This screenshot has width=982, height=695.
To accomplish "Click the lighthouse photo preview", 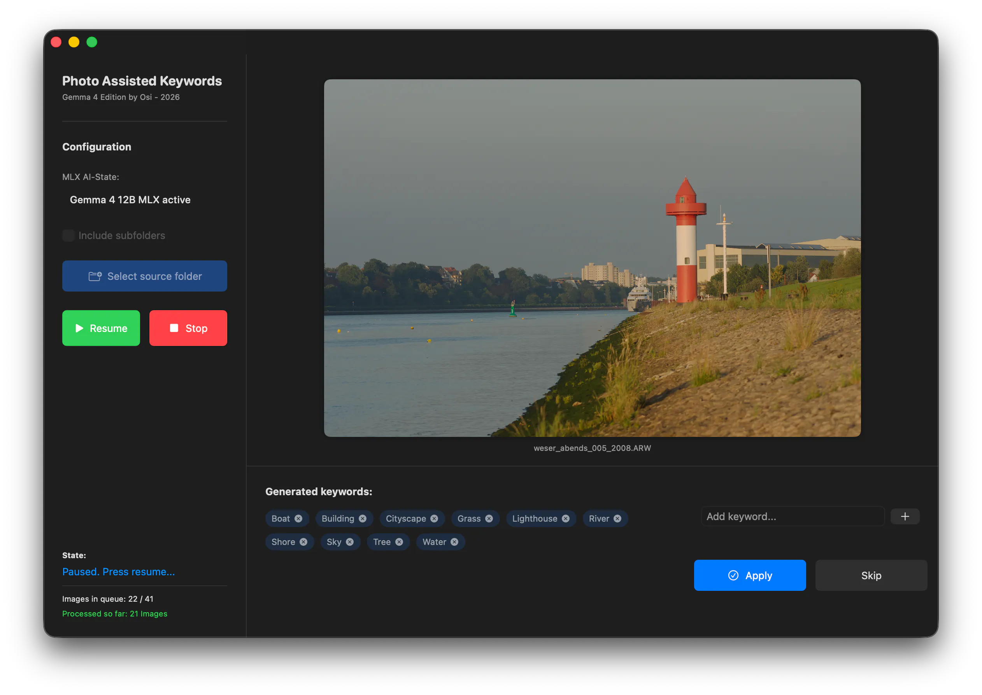I will click(x=592, y=258).
